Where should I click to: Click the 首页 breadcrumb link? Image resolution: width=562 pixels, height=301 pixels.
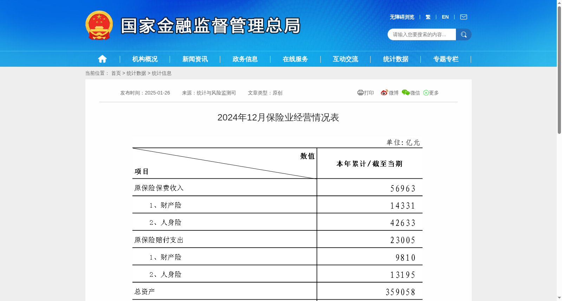point(116,73)
